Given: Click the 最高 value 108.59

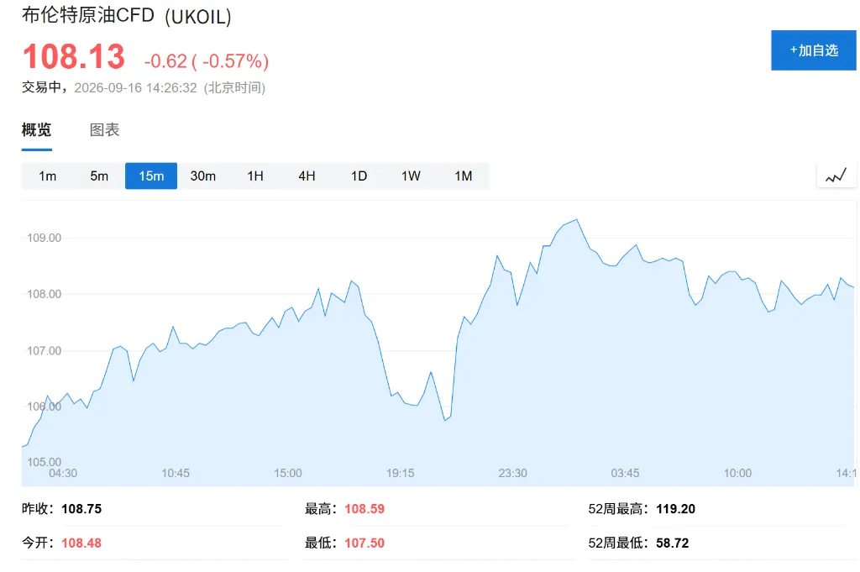Looking at the screenshot, I should click(364, 509).
